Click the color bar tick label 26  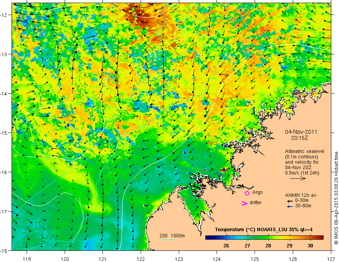(x=226, y=246)
